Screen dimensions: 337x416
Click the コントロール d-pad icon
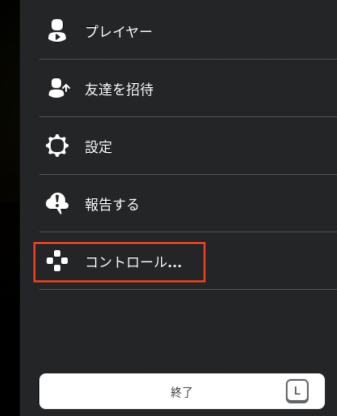(57, 261)
